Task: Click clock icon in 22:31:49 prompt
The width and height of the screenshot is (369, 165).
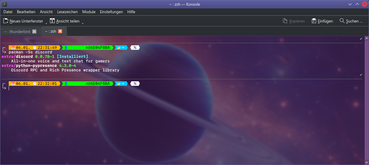Action: coord(35,48)
